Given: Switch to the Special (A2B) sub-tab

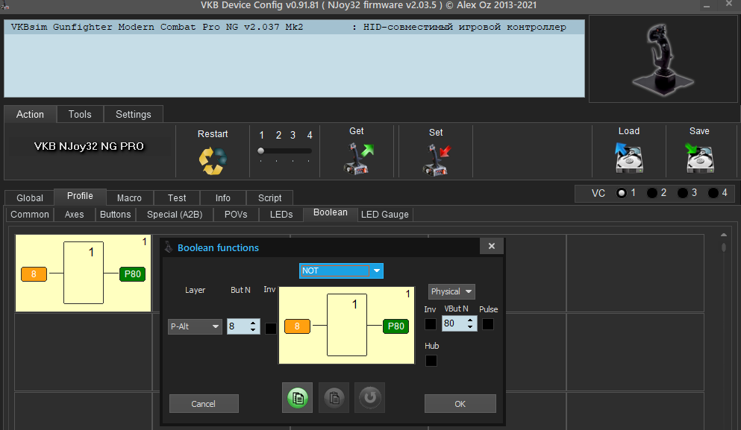Looking at the screenshot, I should pyautogui.click(x=175, y=215).
